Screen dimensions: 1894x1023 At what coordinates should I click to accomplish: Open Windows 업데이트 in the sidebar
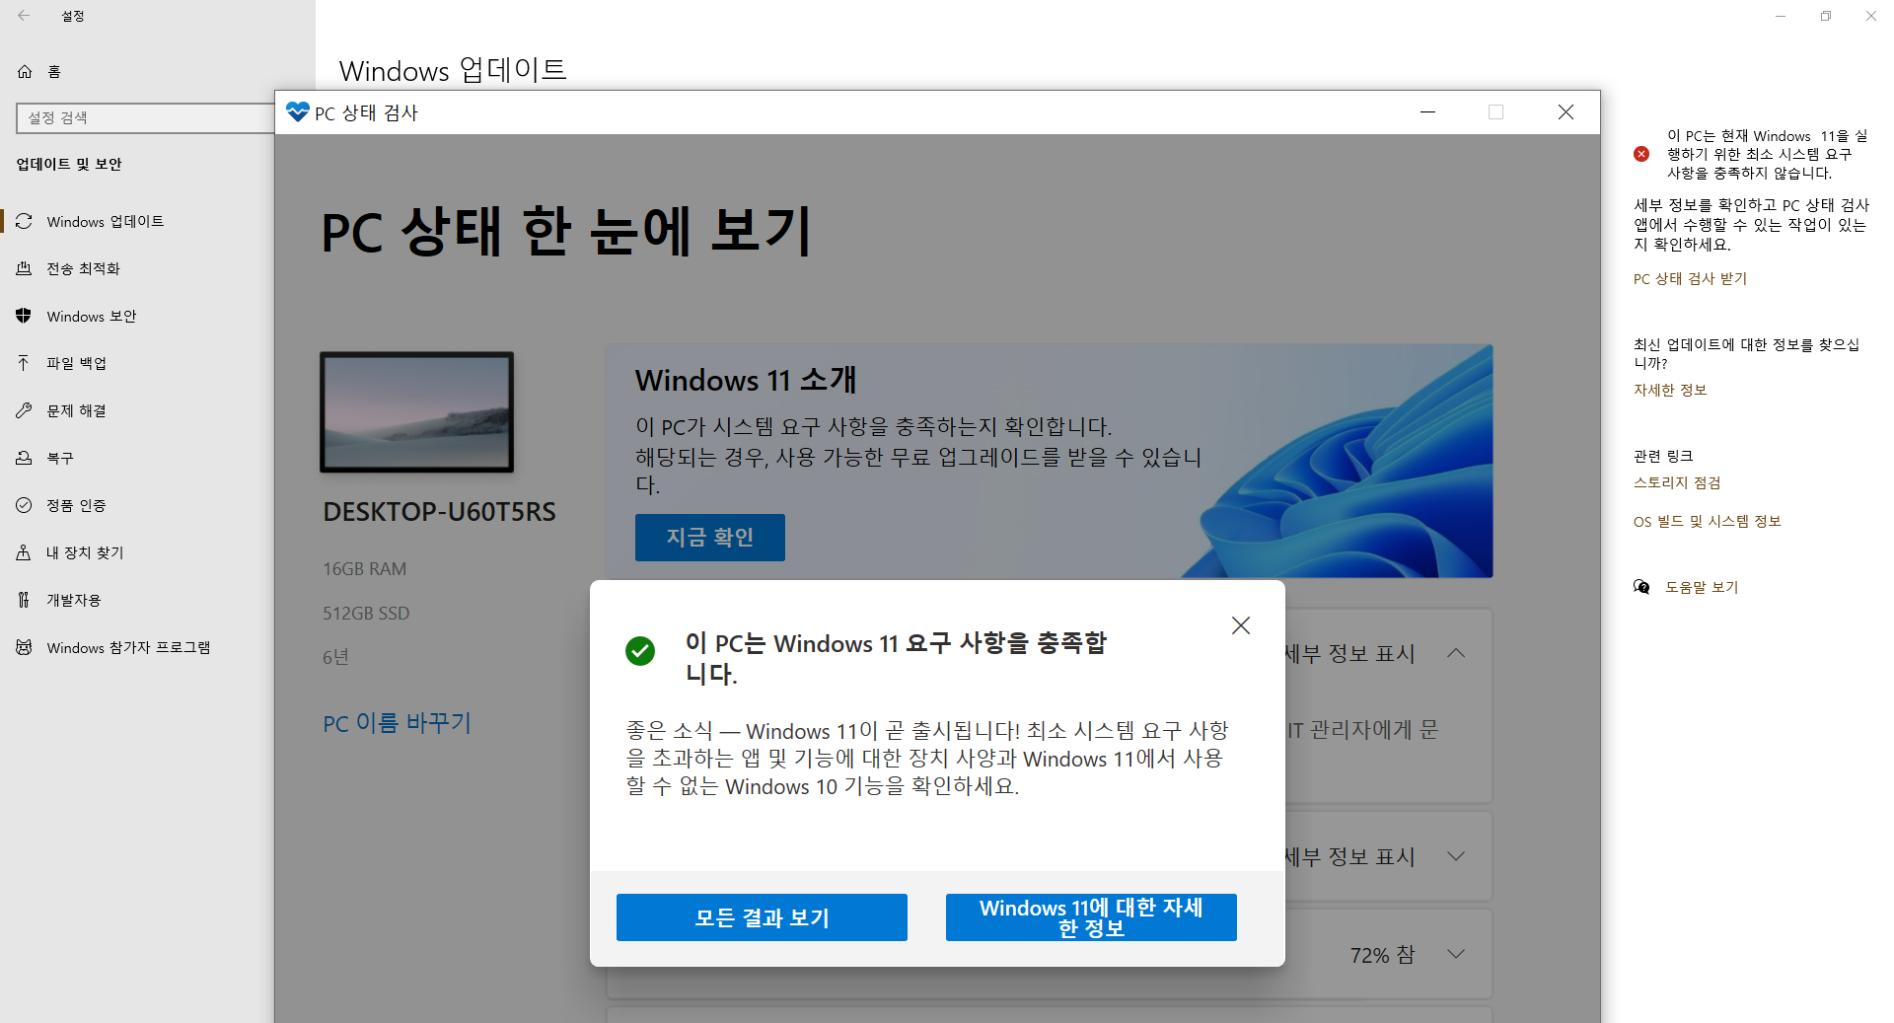point(105,221)
